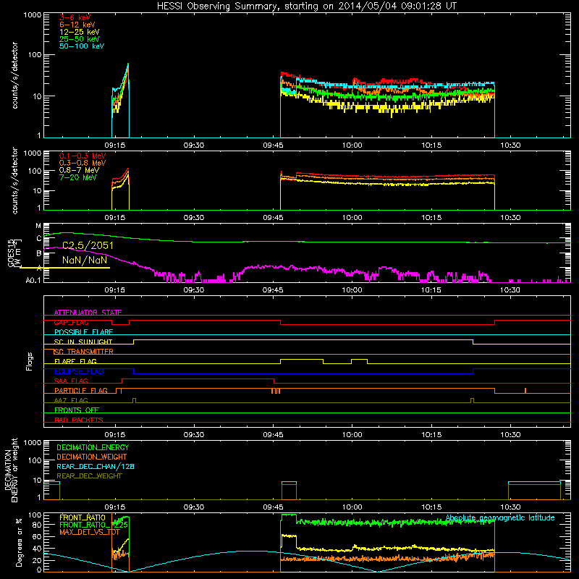Click the 0.8-7 MeV legend label
This screenshot has height=579, width=579.
79,170
